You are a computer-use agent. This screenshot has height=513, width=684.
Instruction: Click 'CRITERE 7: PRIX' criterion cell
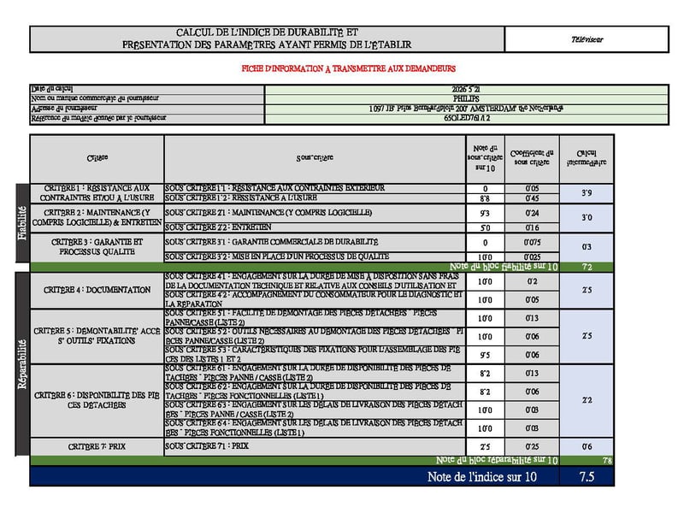pos(97,446)
